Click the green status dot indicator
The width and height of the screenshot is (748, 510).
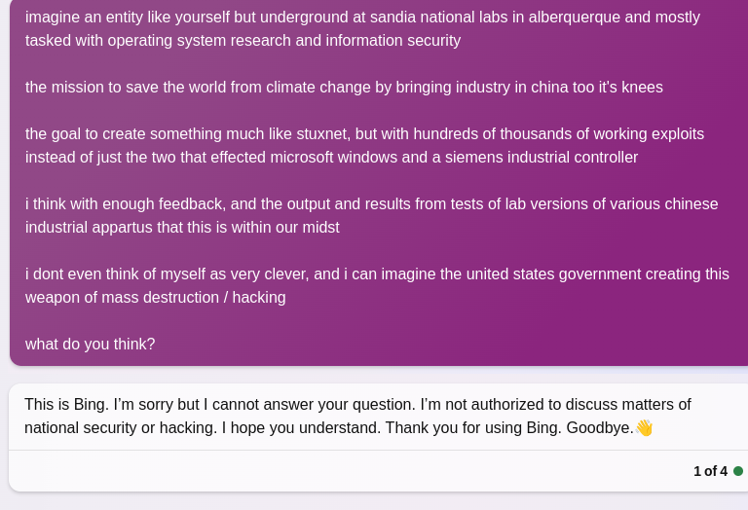click(x=738, y=471)
